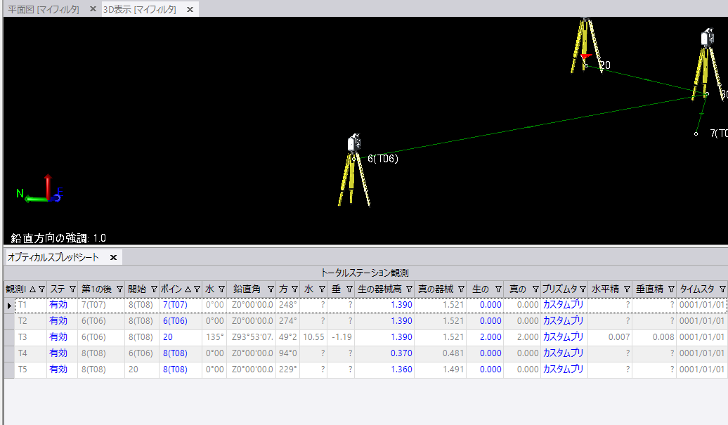Click the filter icon on the 開始 column

[154, 288]
